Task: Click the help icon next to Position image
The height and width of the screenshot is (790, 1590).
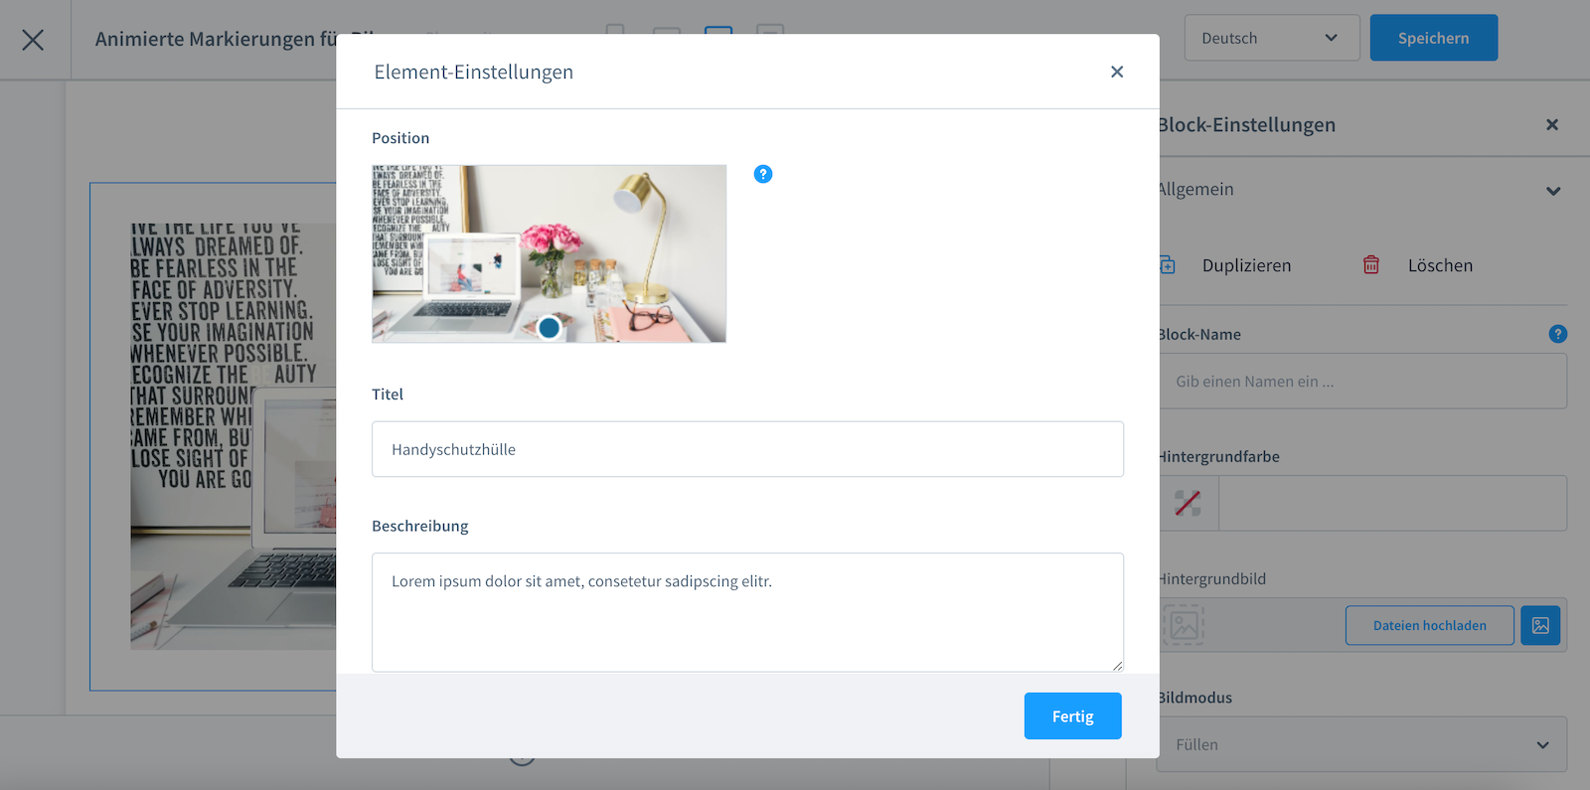Action: (x=763, y=174)
